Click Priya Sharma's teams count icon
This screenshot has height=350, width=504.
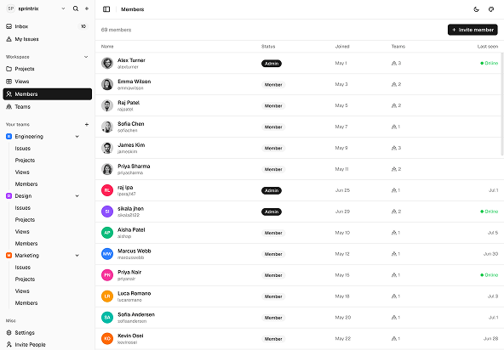click(x=393, y=169)
